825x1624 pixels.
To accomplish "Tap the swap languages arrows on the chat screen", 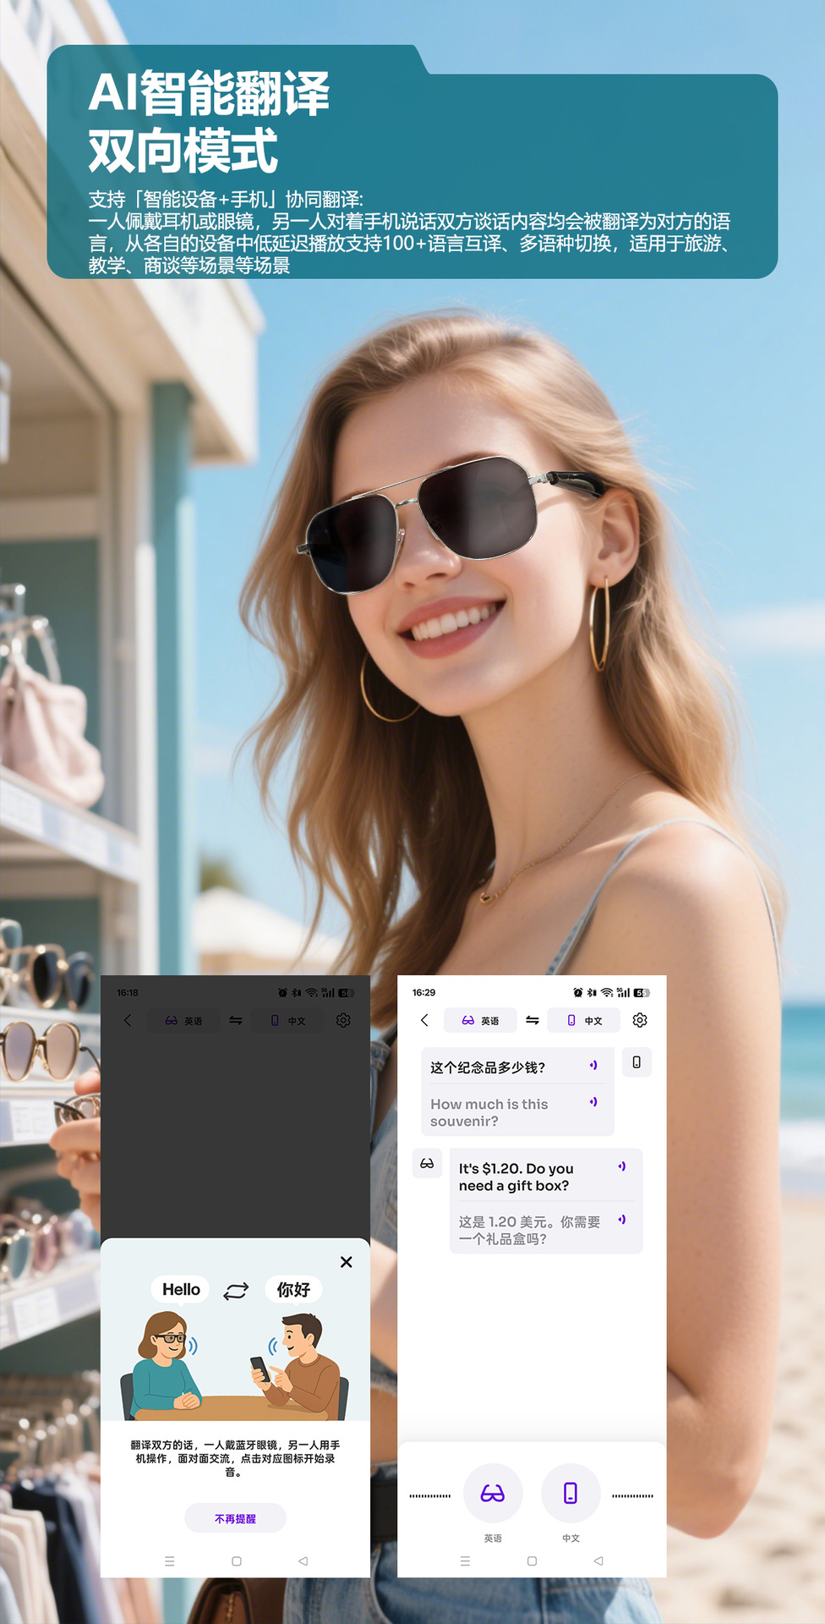I will tap(533, 1020).
